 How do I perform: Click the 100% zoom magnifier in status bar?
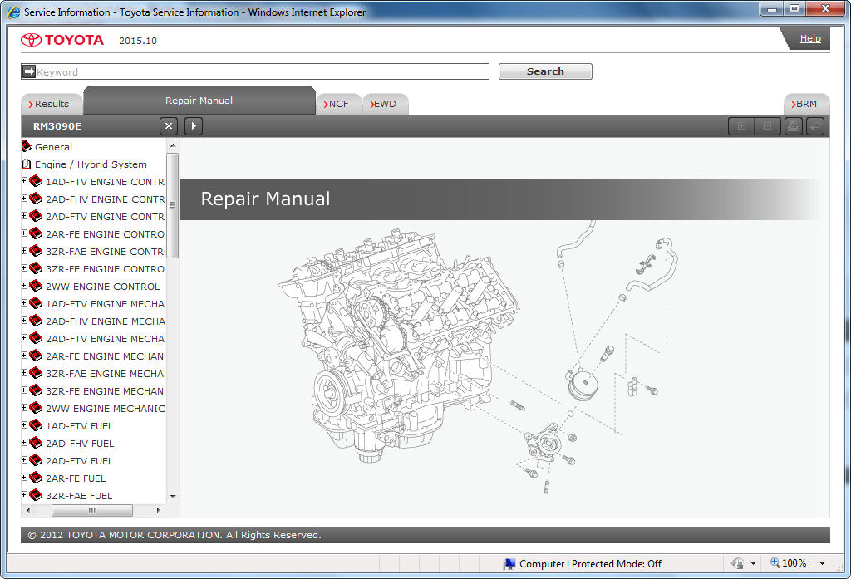tap(775, 562)
